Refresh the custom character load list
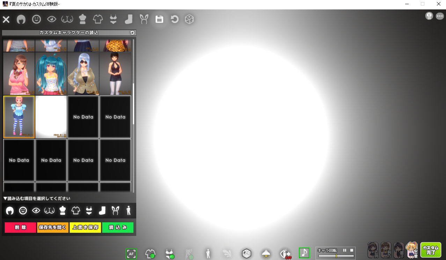Image resolution: width=446 pixels, height=260 pixels. (132, 33)
